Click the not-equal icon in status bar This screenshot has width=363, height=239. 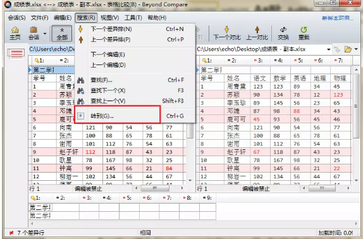(x=11, y=233)
